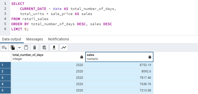198x94 pixels.
Task: Click the Delete trash icon
Action: [x=35, y=48]
